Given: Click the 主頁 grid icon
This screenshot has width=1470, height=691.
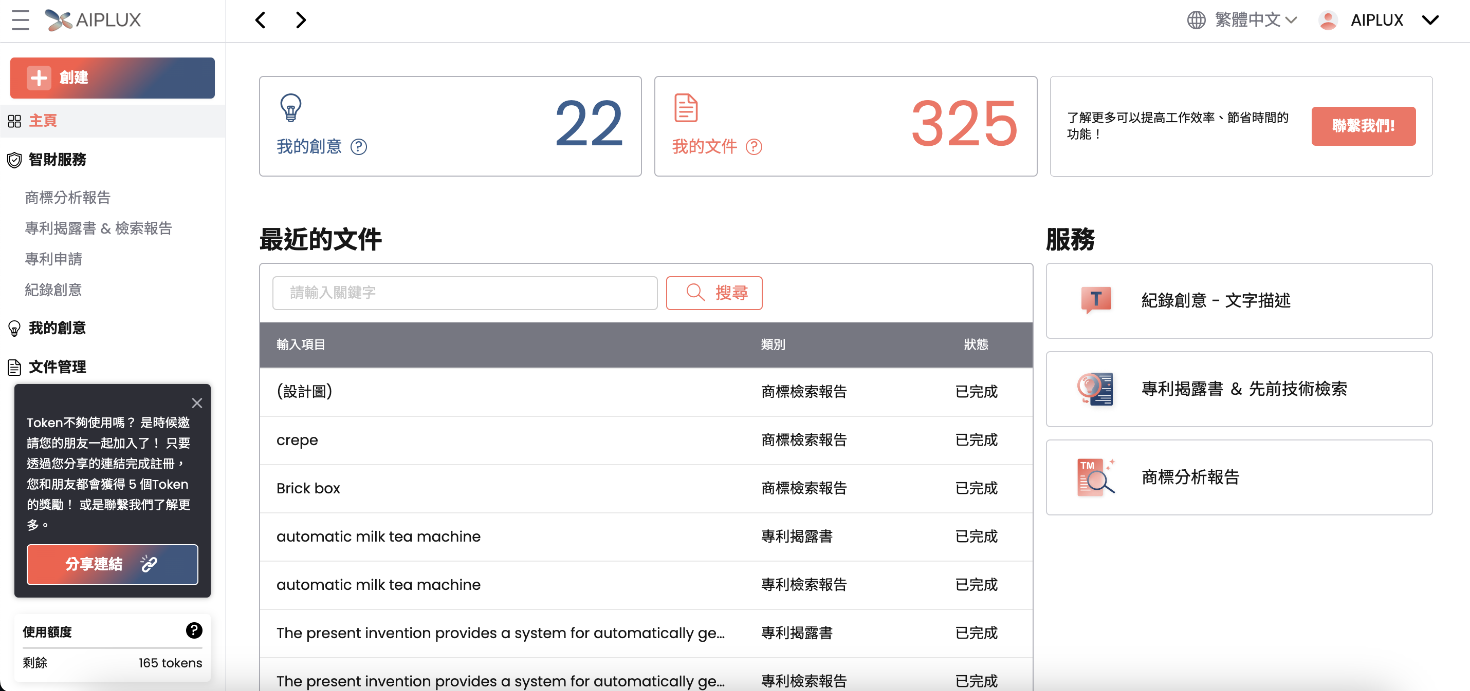Looking at the screenshot, I should pyautogui.click(x=14, y=121).
